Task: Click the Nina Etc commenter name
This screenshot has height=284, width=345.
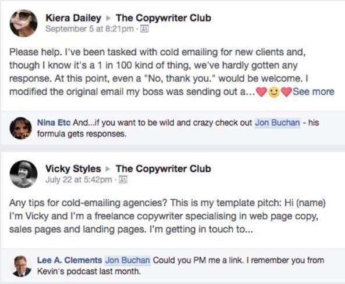Action: (54, 123)
